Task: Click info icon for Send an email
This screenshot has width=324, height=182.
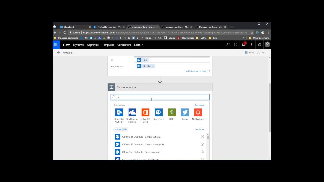Action: [x=202, y=152]
